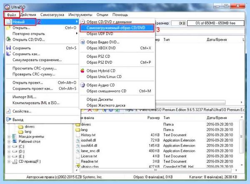250x184 pixels.
Task: Click the properties icon beside Свойства...
Action: [x=9, y=111]
